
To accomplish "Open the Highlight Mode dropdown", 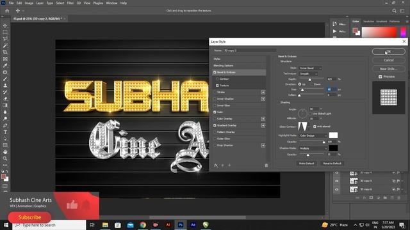I will click(313, 135).
